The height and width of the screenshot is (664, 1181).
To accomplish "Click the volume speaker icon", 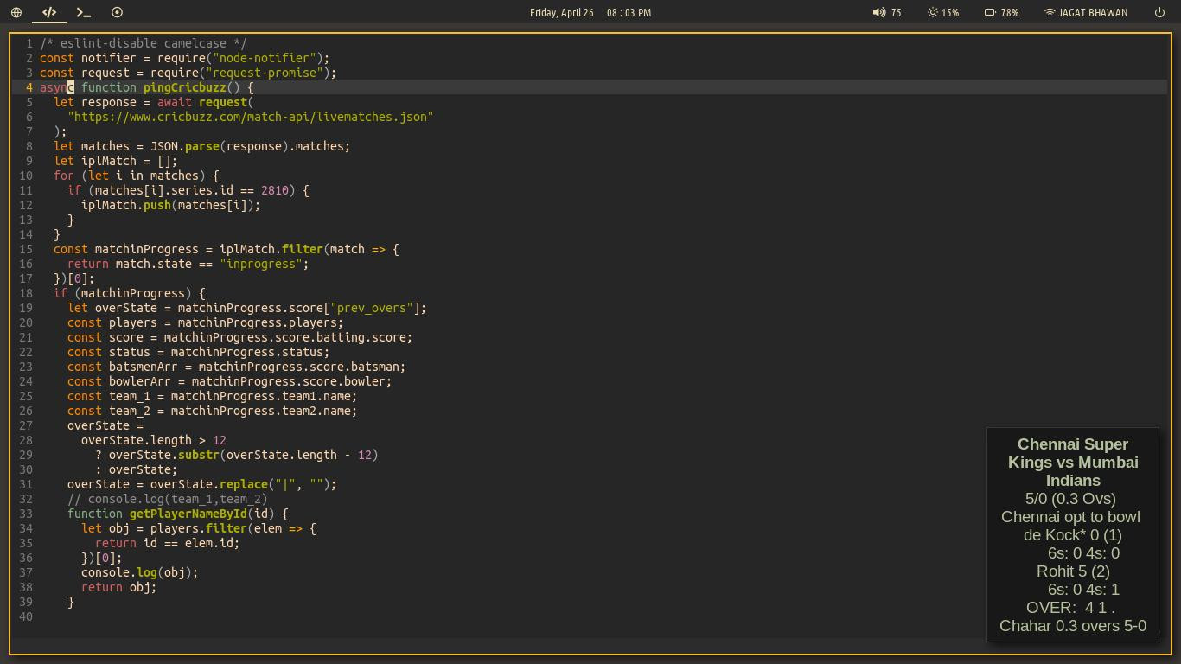I will click(879, 12).
